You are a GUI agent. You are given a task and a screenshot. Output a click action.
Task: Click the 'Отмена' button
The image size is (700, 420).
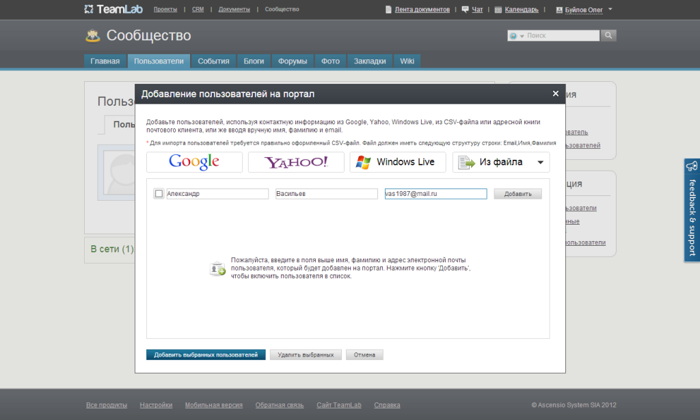pyautogui.click(x=364, y=355)
